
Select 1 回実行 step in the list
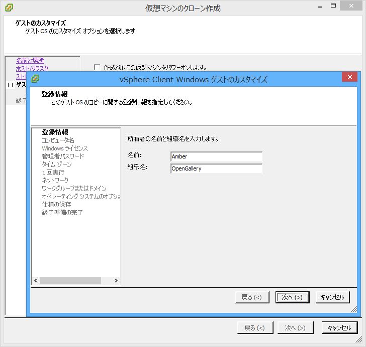[x=53, y=172]
